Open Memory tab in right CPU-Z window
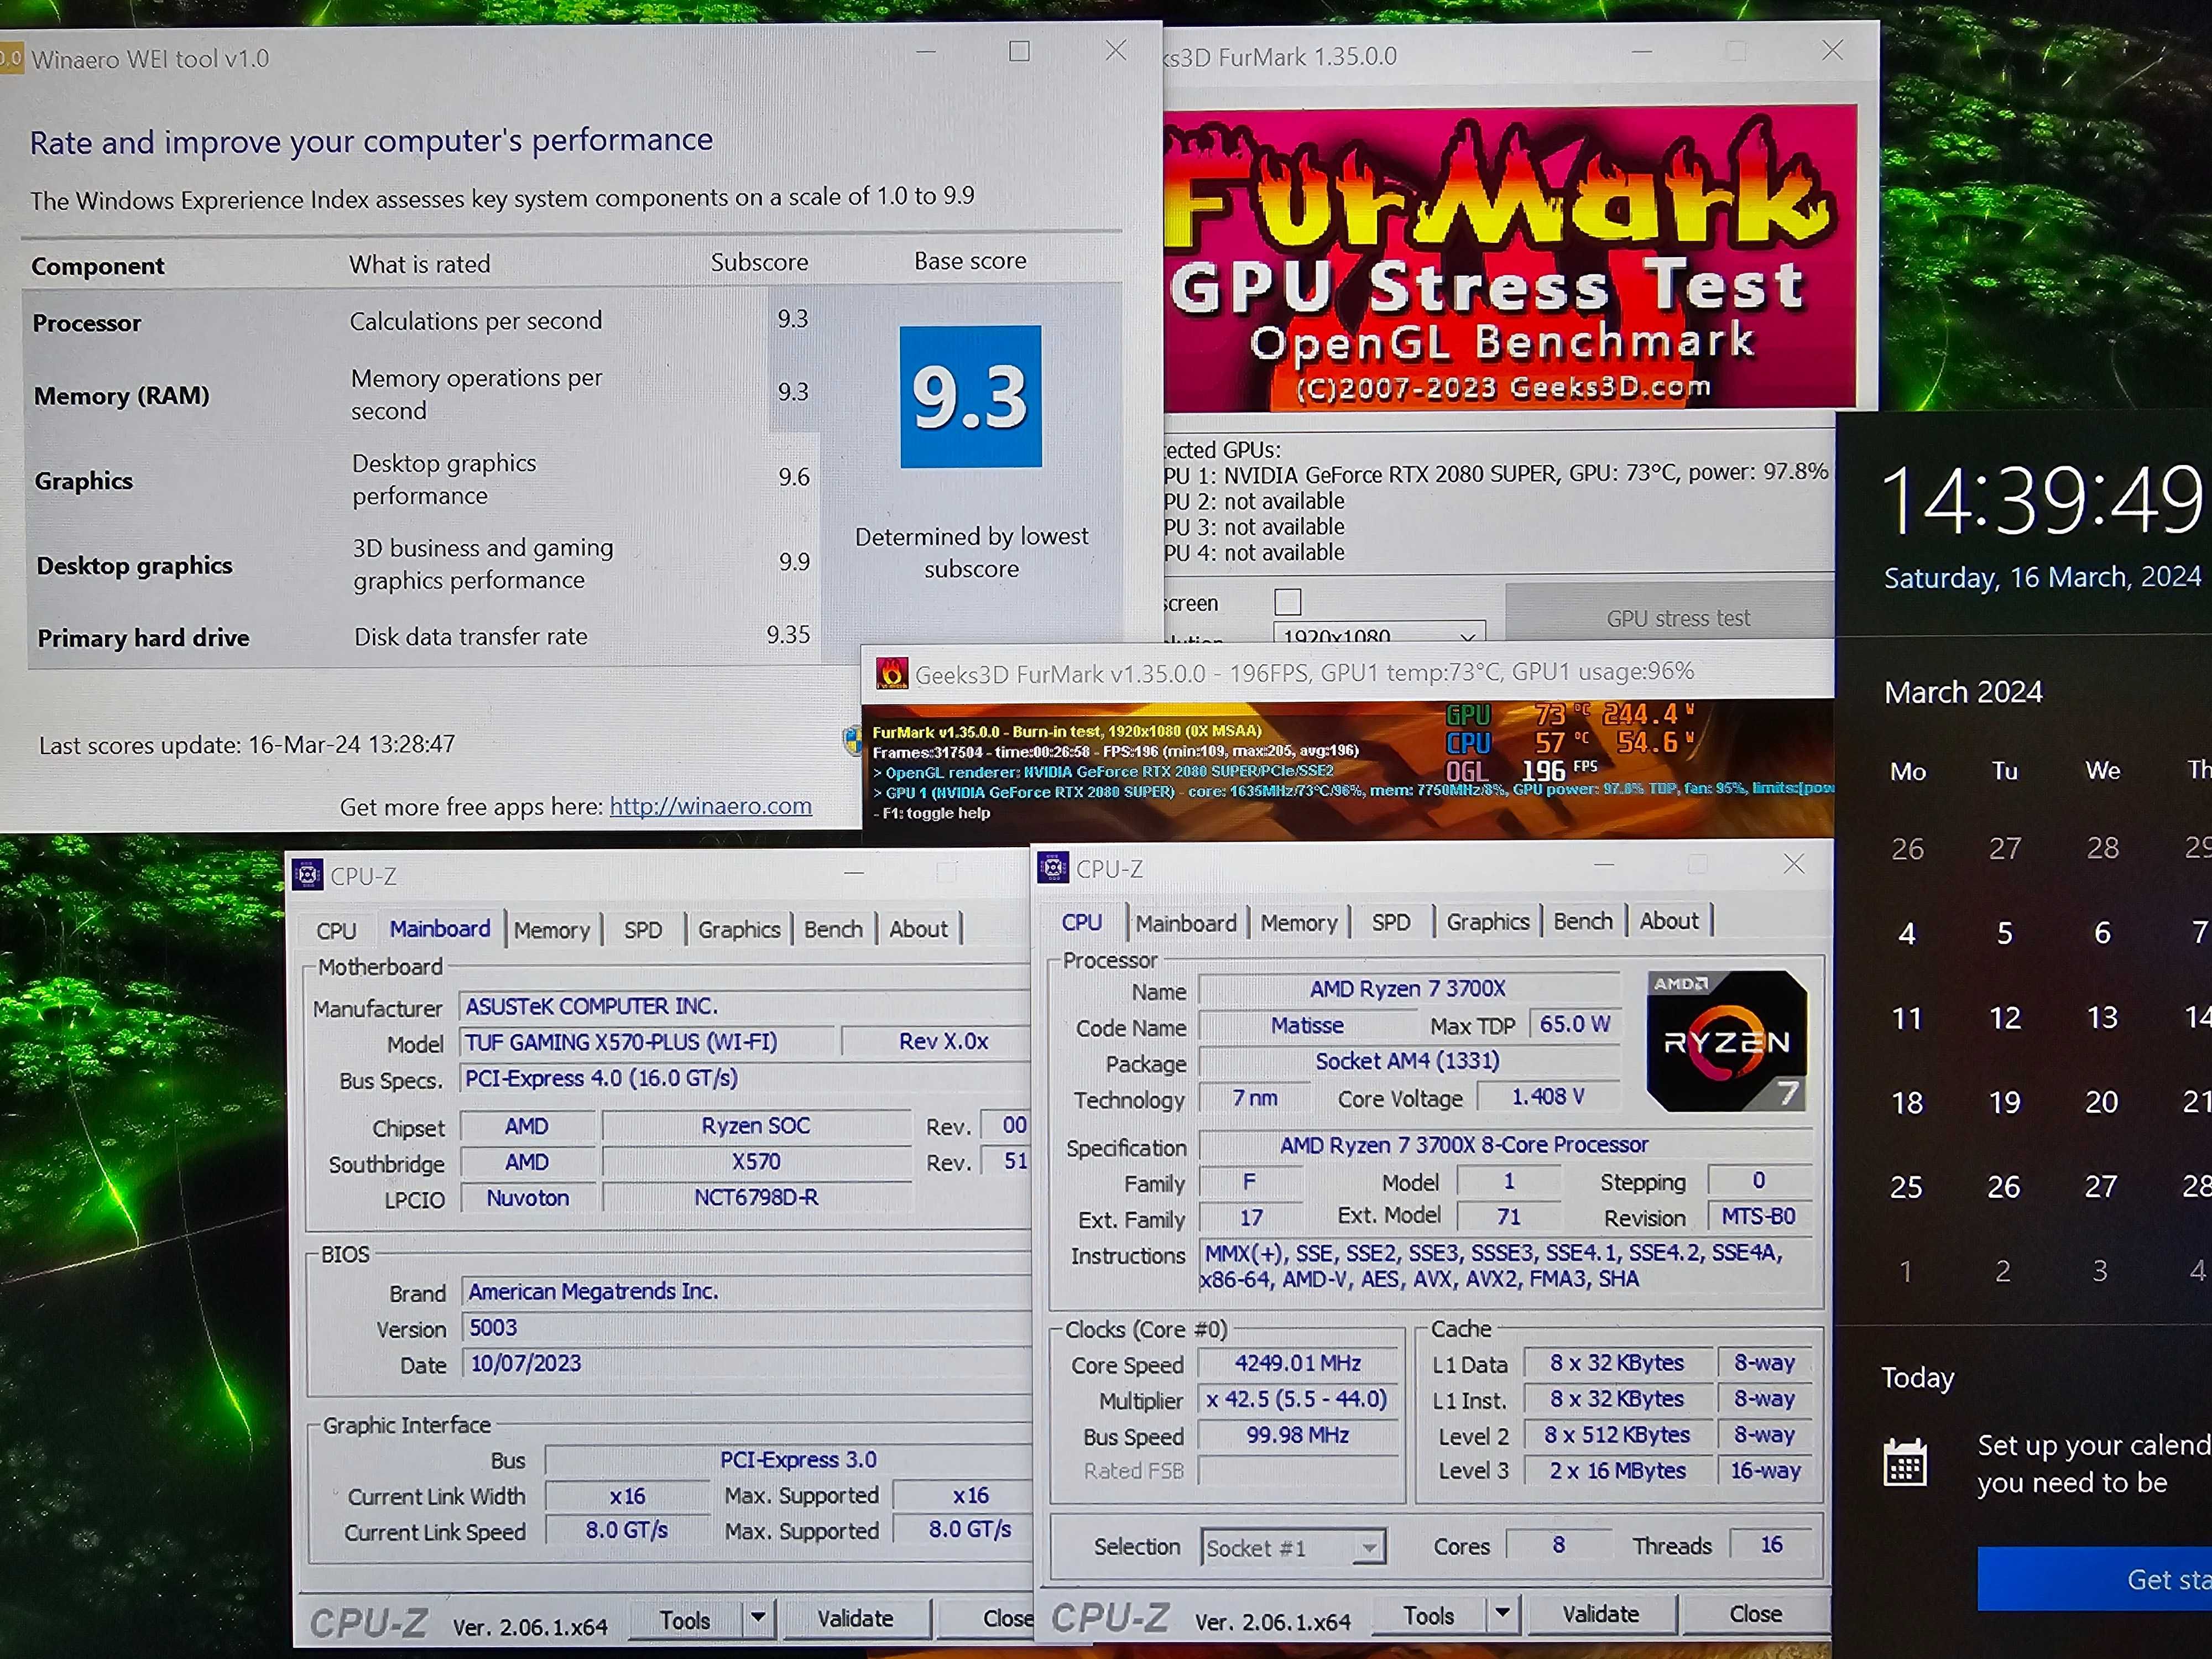This screenshot has height=1659, width=2212. pyautogui.click(x=1298, y=922)
